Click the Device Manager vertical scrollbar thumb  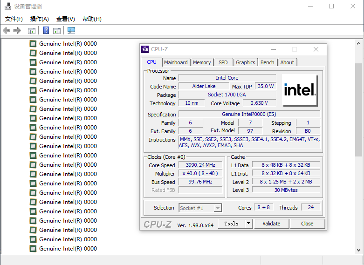[359, 109]
